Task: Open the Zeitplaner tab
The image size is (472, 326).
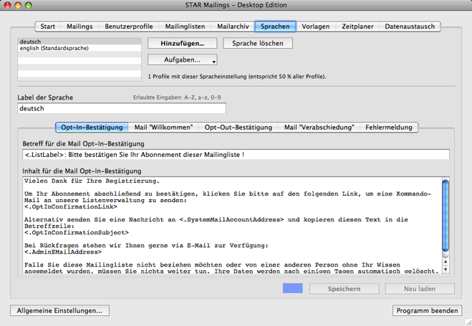Action: click(357, 27)
